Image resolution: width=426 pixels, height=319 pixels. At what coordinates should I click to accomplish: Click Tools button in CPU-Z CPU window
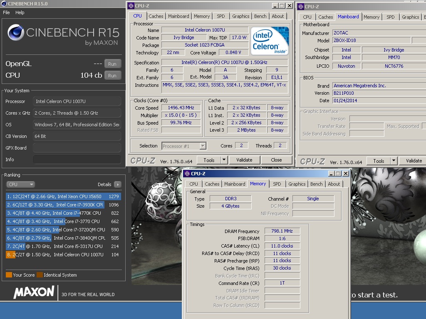[209, 160]
